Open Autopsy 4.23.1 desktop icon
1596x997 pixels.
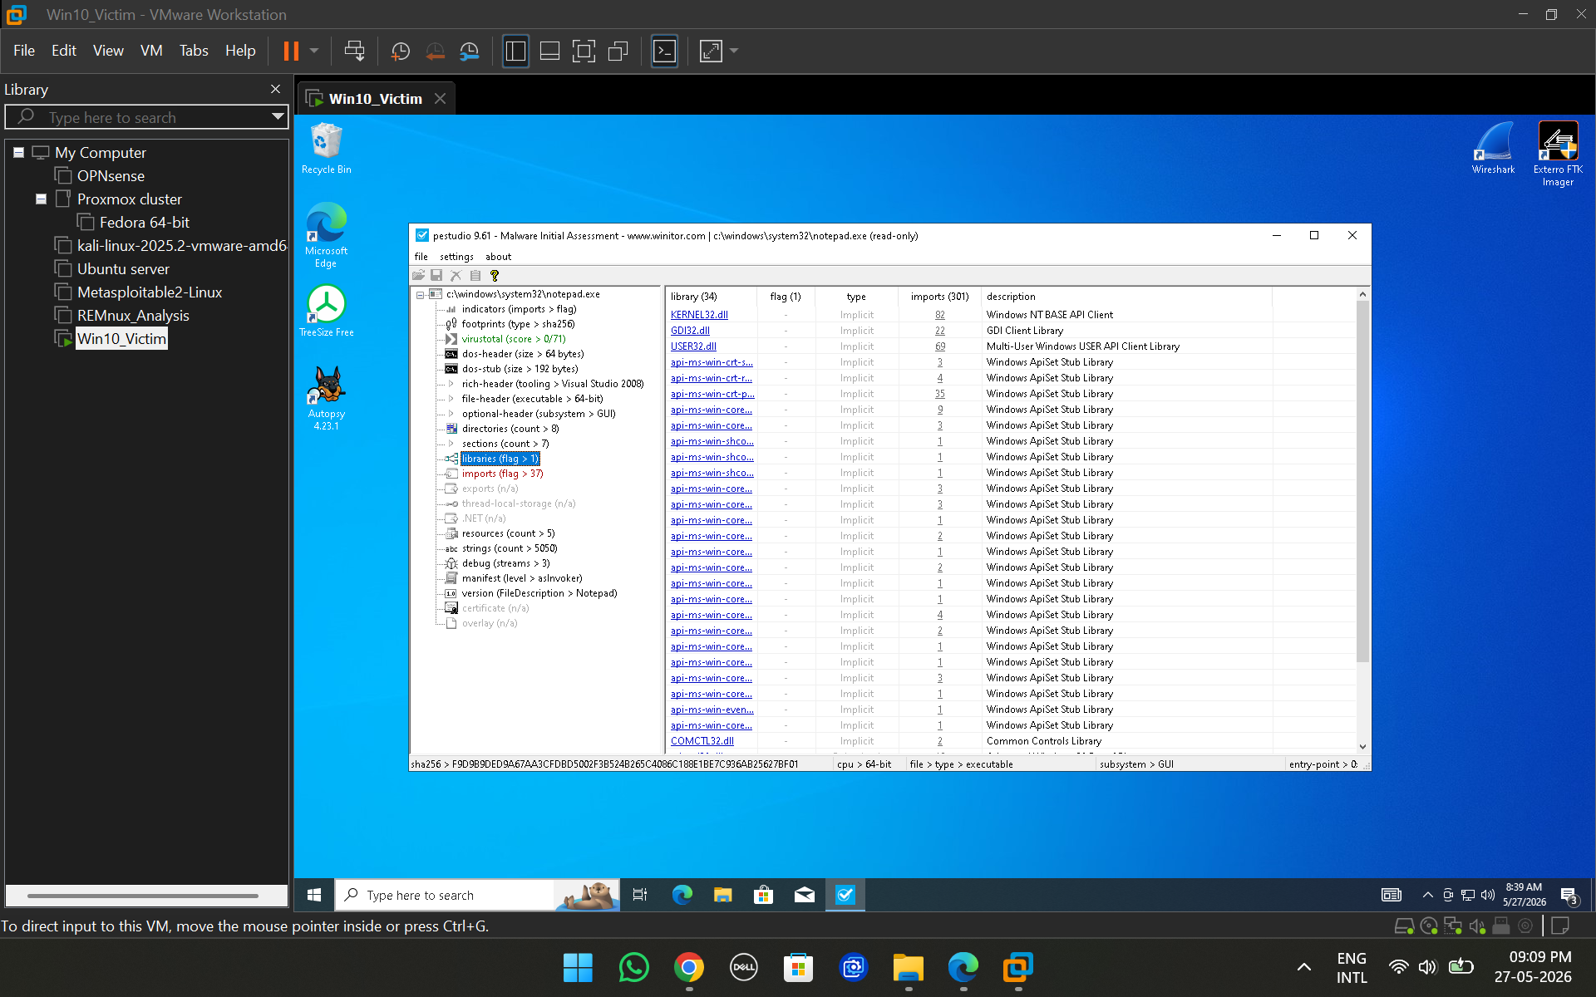tap(326, 398)
